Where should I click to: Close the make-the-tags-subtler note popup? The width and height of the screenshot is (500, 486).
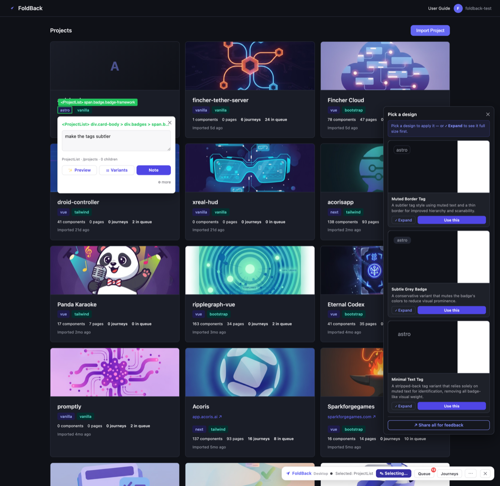coord(170,122)
